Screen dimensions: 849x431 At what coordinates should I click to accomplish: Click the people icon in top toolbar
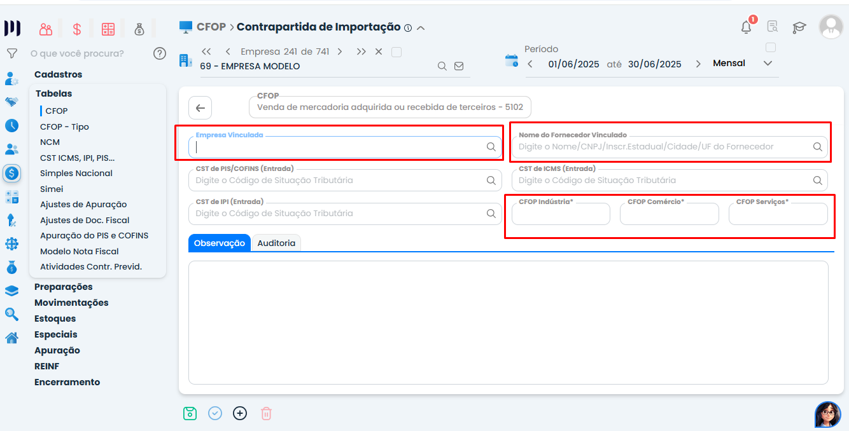point(46,29)
